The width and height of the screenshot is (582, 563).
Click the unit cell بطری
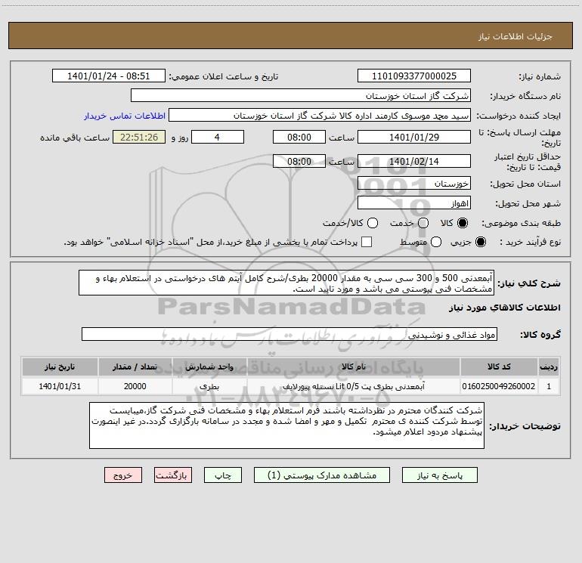209,386
